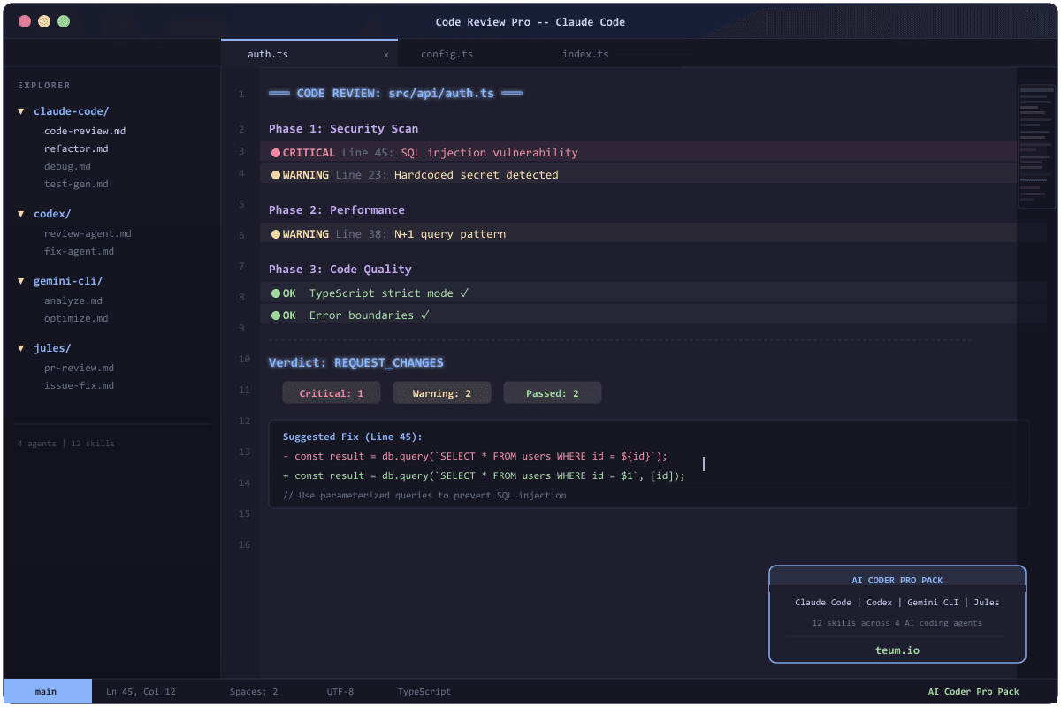Viewport: 1061px width, 707px height.
Task: Close window with the red button
Action: 25,21
